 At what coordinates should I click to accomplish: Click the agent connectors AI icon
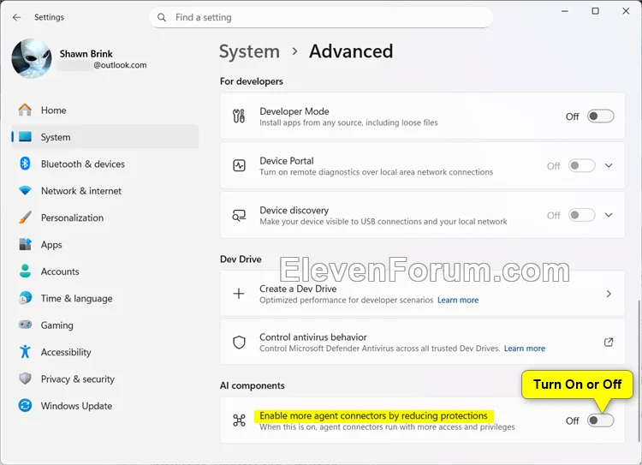point(239,420)
